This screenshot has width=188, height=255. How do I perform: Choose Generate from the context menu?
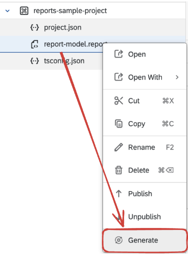[144, 240]
